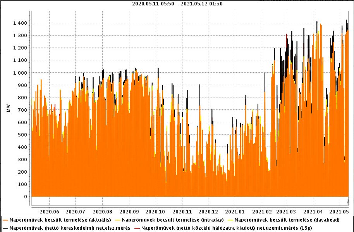Click the red net.üzemir.mérés legend swatch

(x=137, y=228)
